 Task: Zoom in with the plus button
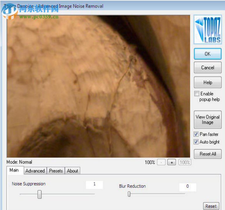172,162
